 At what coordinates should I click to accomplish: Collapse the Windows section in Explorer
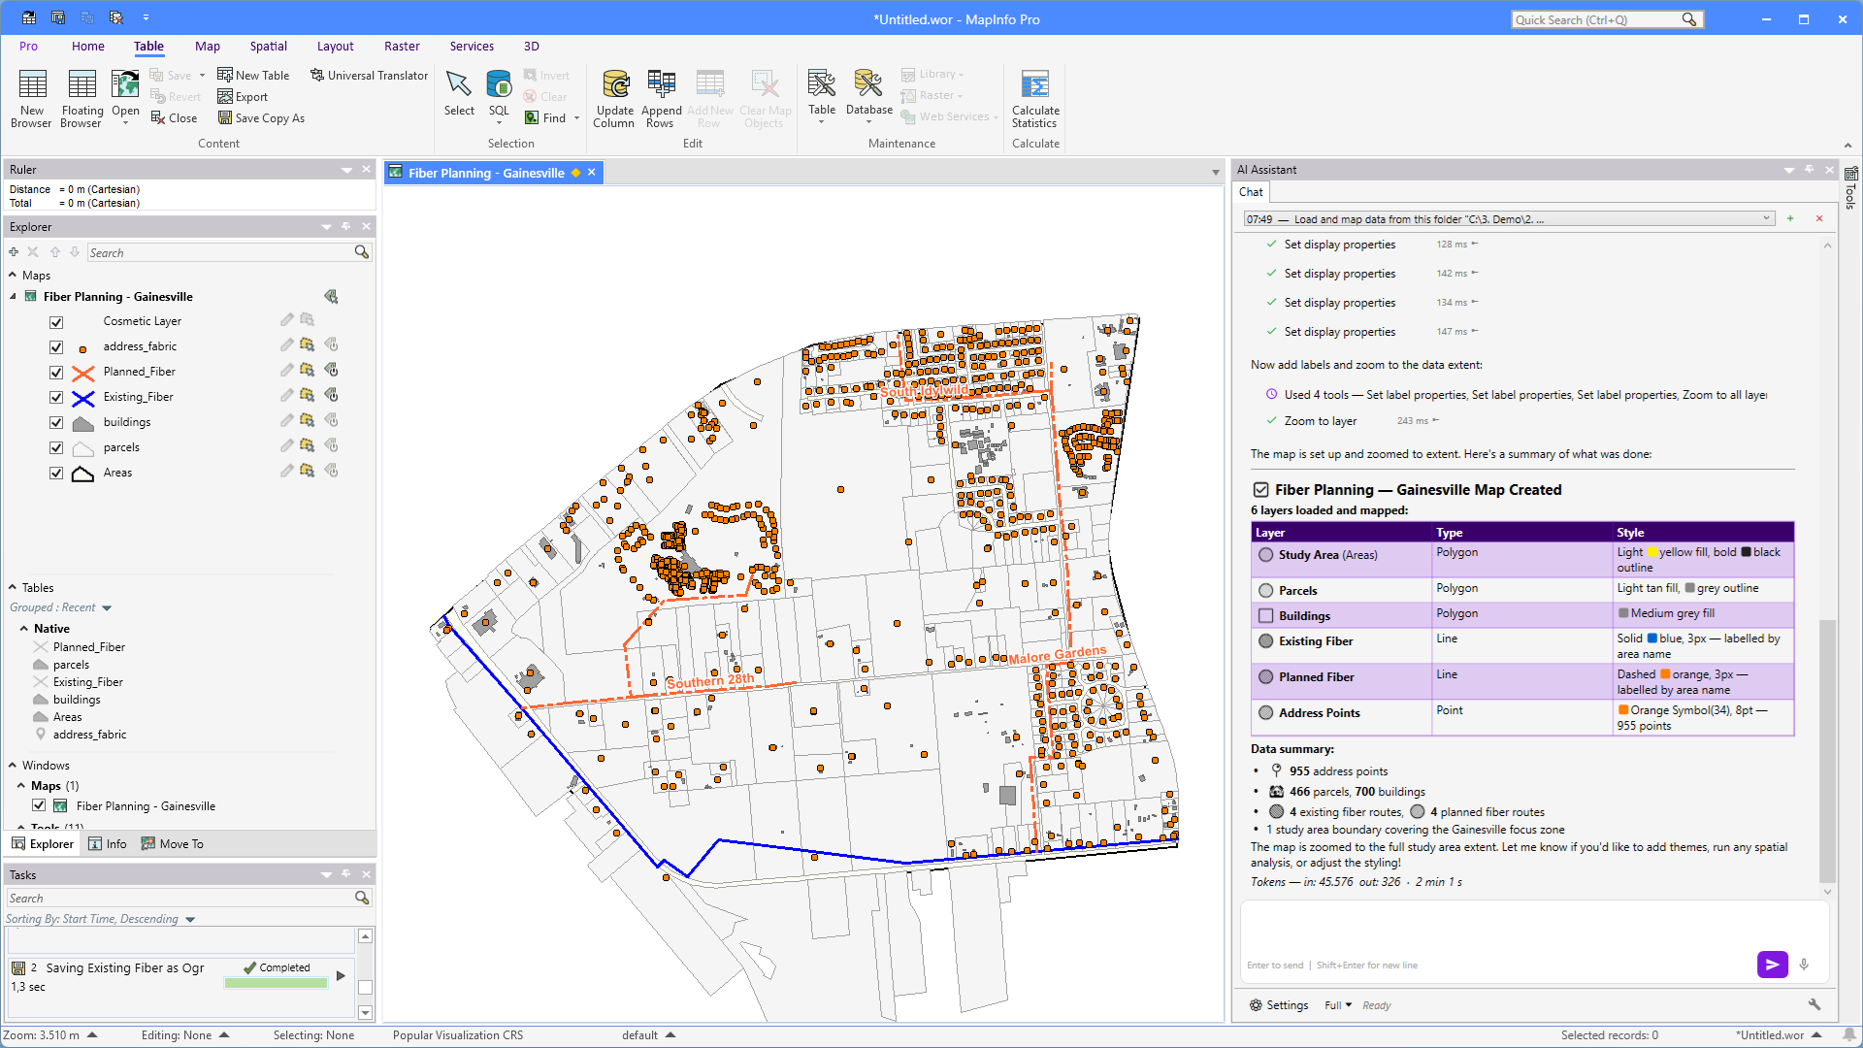13,765
